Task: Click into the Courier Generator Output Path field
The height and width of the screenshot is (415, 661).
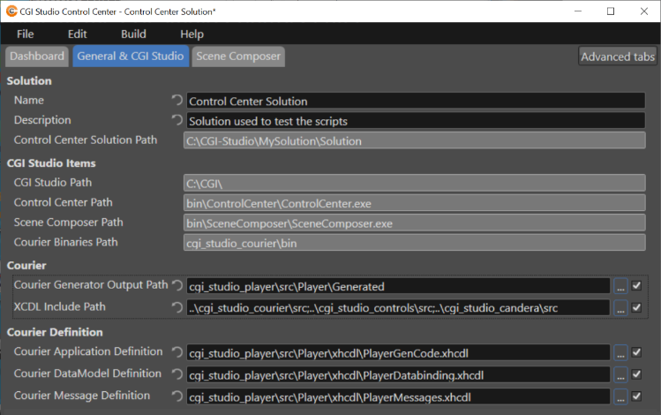Action: coord(398,286)
